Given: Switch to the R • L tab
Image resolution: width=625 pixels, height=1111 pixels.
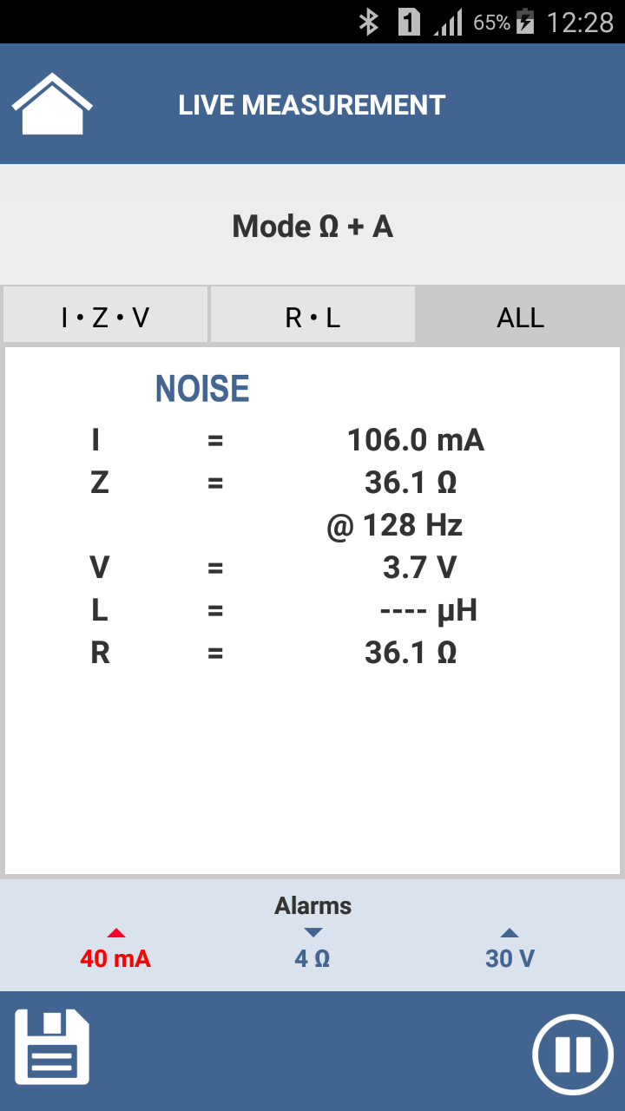Looking at the screenshot, I should click(x=312, y=318).
